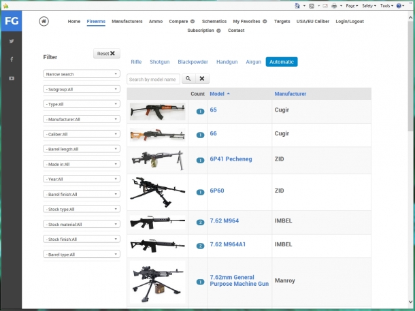415x311 pixels.
Task: Click the magnifier search button
Action: click(x=188, y=79)
